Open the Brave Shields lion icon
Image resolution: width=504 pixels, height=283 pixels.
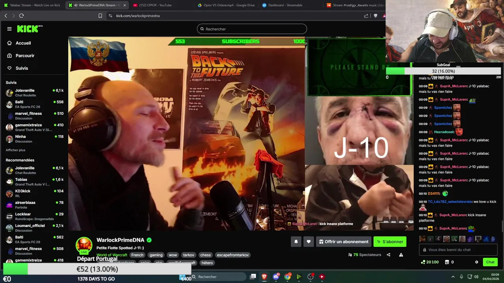click(375, 16)
